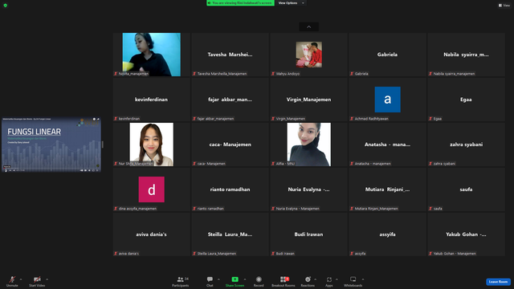This screenshot has height=289, width=514.
Task: Select Steilla Laura participant tile
Action: (230, 234)
